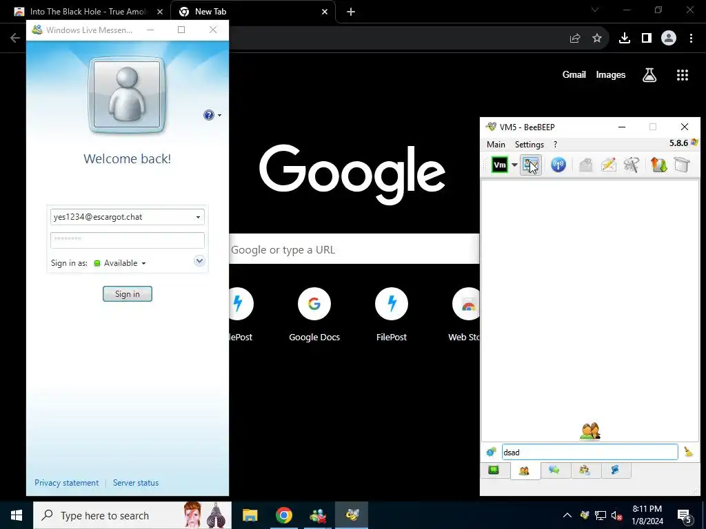Switch to Into The Black Hole browser tab
Image resolution: width=706 pixels, height=529 pixels.
point(86,12)
